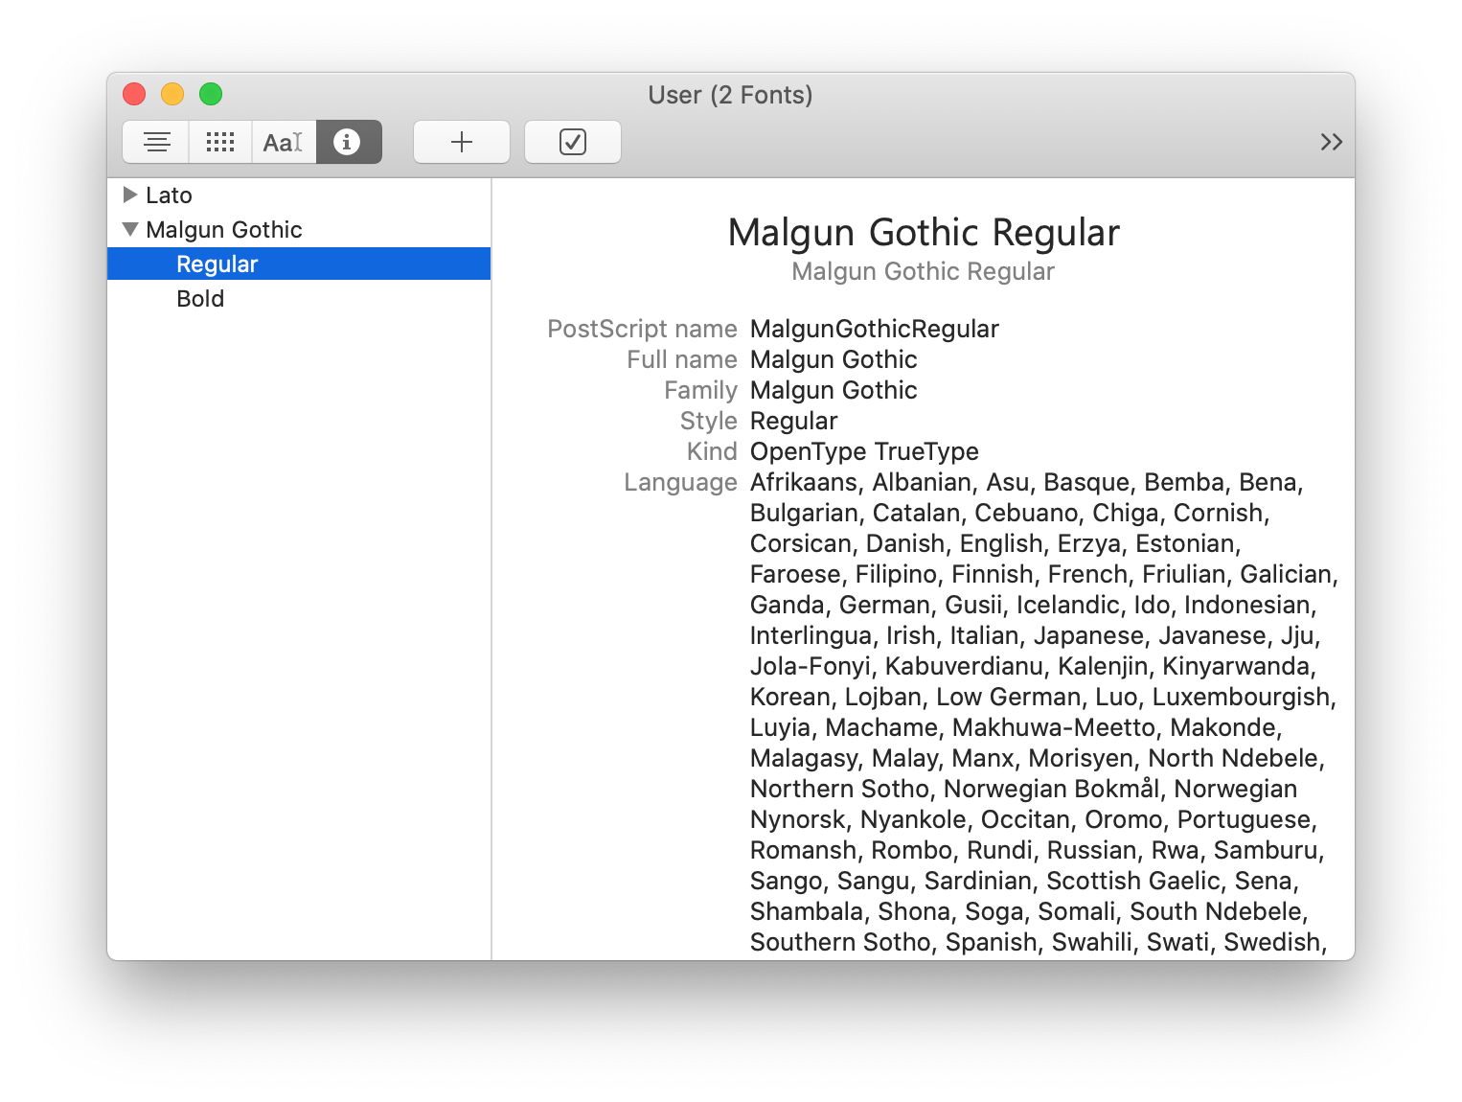This screenshot has width=1462, height=1102.
Task: Open the toolbar overflow chevron menu
Action: (1331, 142)
